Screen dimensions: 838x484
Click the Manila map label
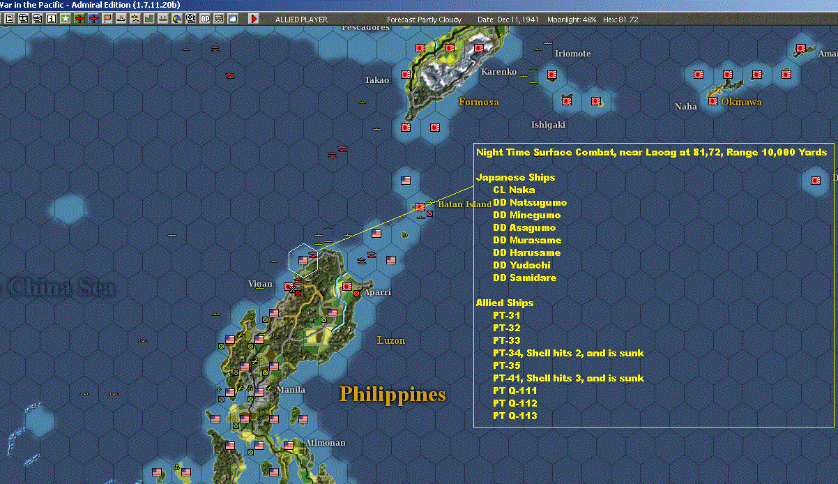pyautogui.click(x=291, y=390)
